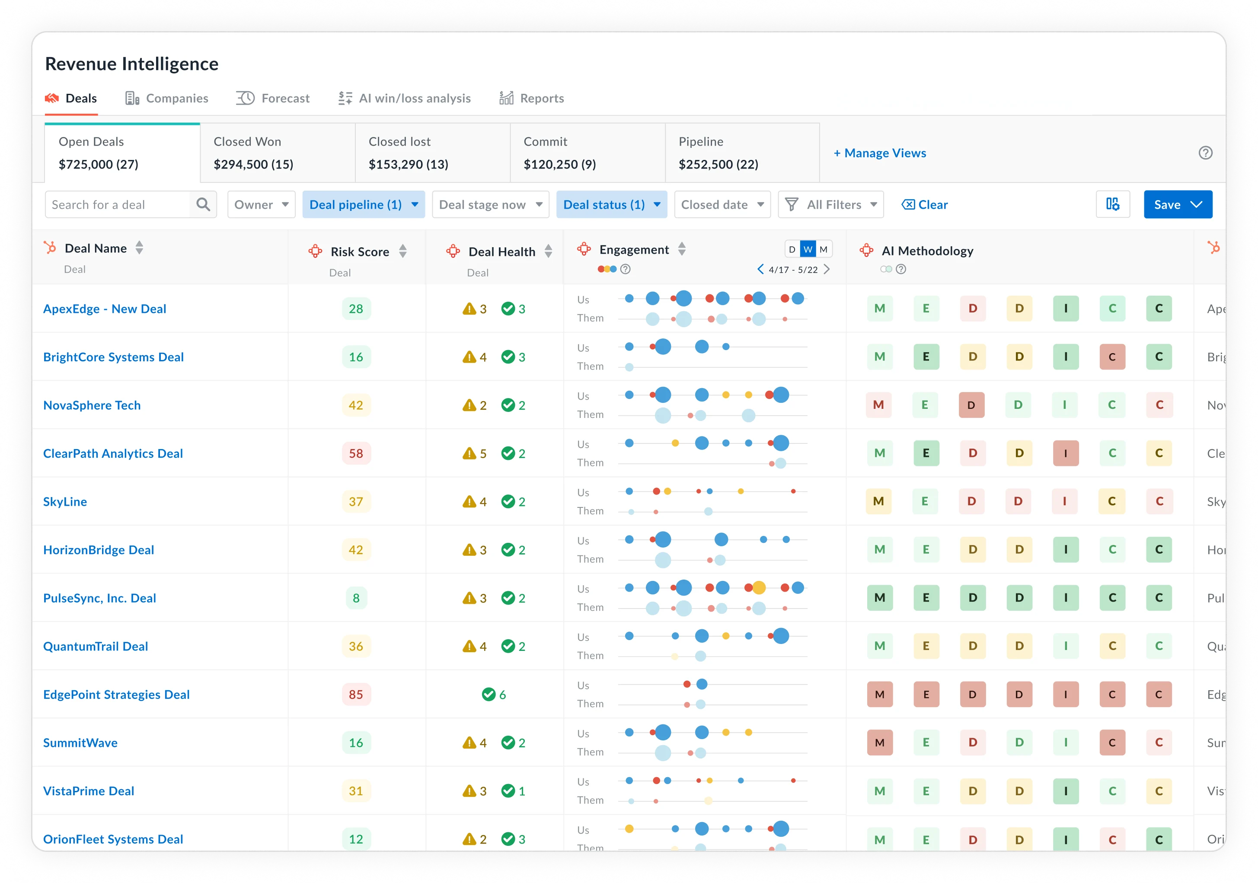Screen dimensions: 1258x883
Task: Open the Closed date dropdown
Action: pyautogui.click(x=722, y=204)
